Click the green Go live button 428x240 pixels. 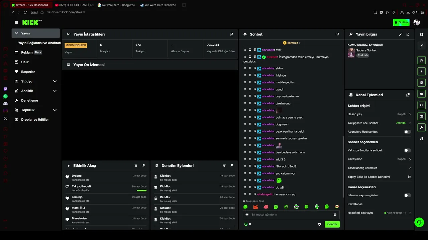401,22
